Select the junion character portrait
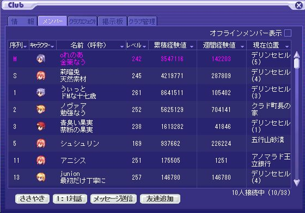305x213 pixels. 41,177
